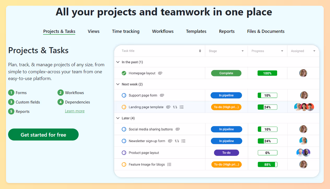
Task: Click subtask list icon on Landing page template
Action: [182, 107]
